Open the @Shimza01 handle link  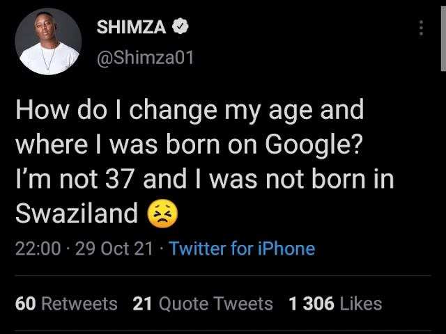(145, 57)
